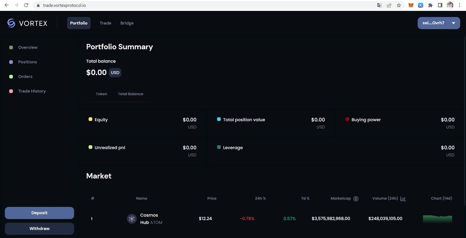Click the Cosmos Hub ATOM name

click(x=151, y=219)
